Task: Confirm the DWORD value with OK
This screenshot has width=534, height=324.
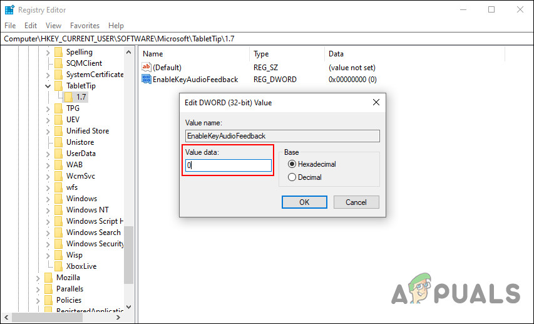Action: (x=304, y=202)
